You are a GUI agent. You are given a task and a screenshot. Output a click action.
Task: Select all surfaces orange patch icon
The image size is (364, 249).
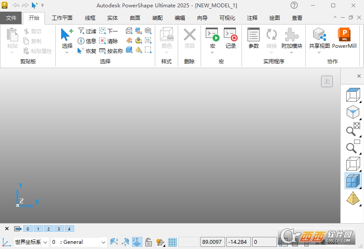pyautogui.click(x=129, y=40)
